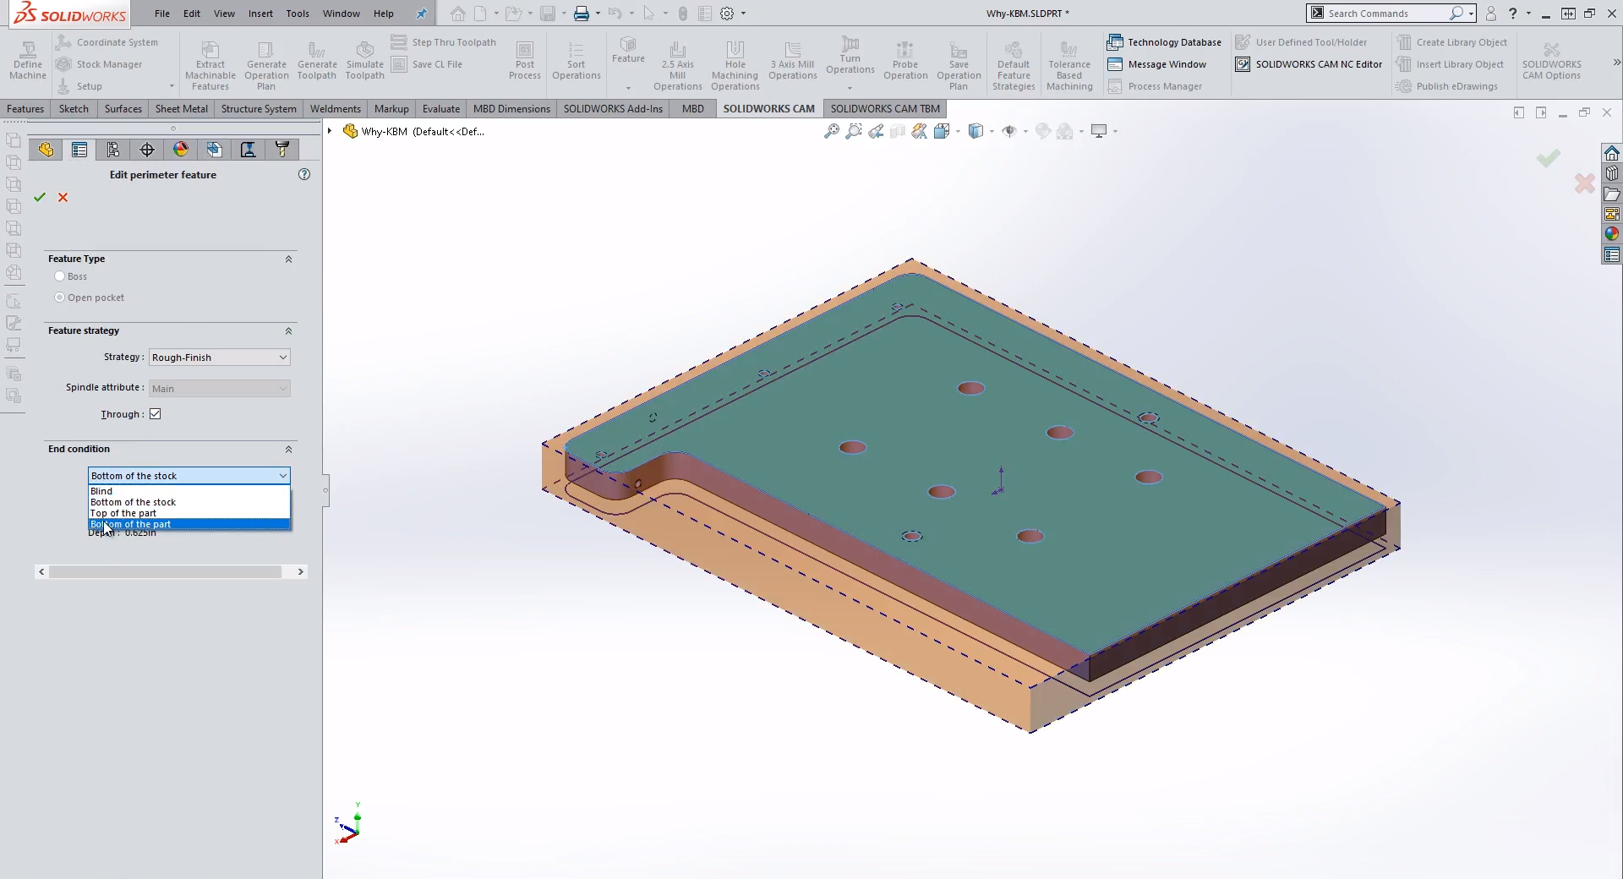Switch to the Evaluate tab
The height and width of the screenshot is (879, 1623).
pos(441,108)
